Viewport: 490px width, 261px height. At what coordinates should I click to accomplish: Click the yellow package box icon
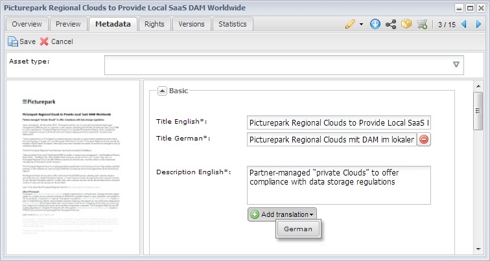(406, 24)
